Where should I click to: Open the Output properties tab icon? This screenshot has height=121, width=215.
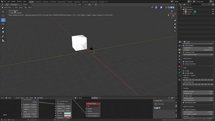click(x=179, y=53)
